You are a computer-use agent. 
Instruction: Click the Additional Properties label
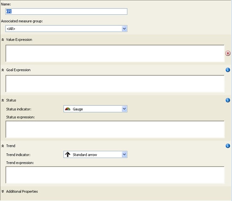(22, 192)
